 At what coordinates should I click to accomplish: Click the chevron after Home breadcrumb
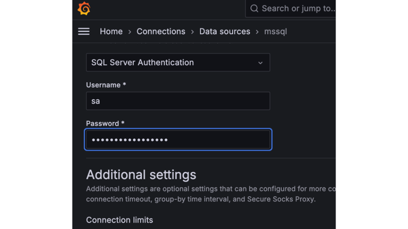pos(130,32)
